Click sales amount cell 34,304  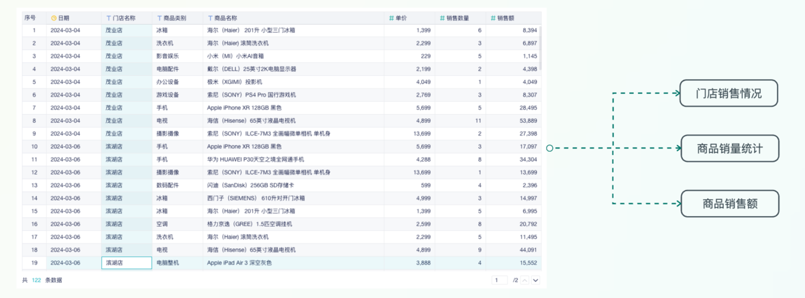point(513,160)
